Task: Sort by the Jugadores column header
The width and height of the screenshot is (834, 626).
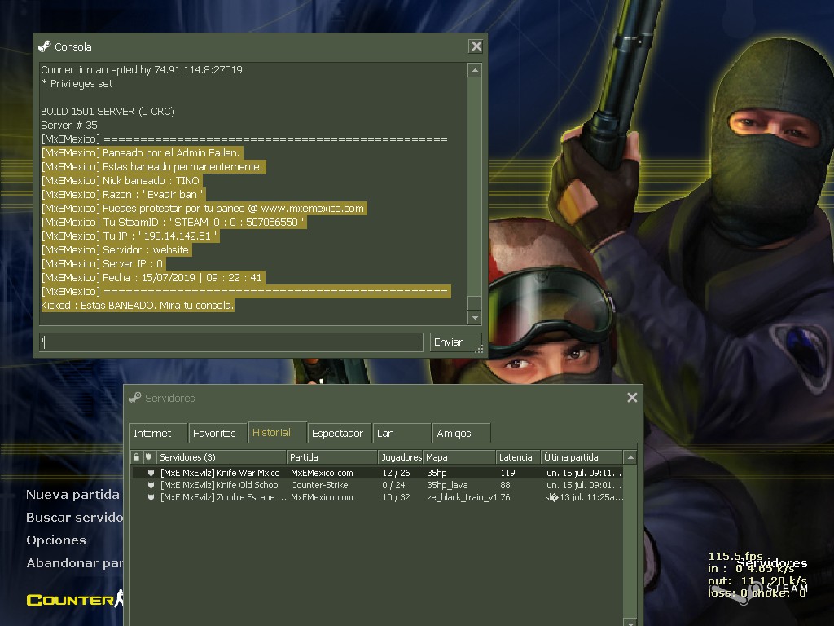Action: [401, 457]
